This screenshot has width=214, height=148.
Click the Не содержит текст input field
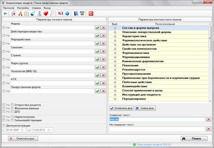pyautogui.click(x=157, y=129)
